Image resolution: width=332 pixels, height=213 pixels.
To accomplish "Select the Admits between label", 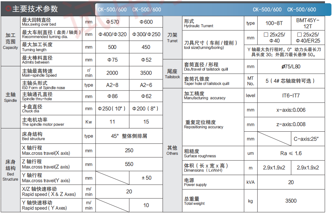I will (x=36, y=62).
